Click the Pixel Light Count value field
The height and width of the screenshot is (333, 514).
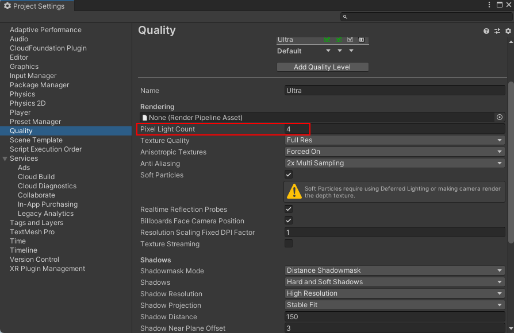coord(394,129)
